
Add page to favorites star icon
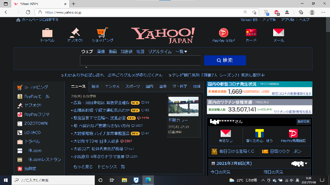coord(254,13)
